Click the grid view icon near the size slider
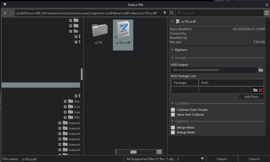The width and height of the screenshot is (270, 162). coord(159,152)
